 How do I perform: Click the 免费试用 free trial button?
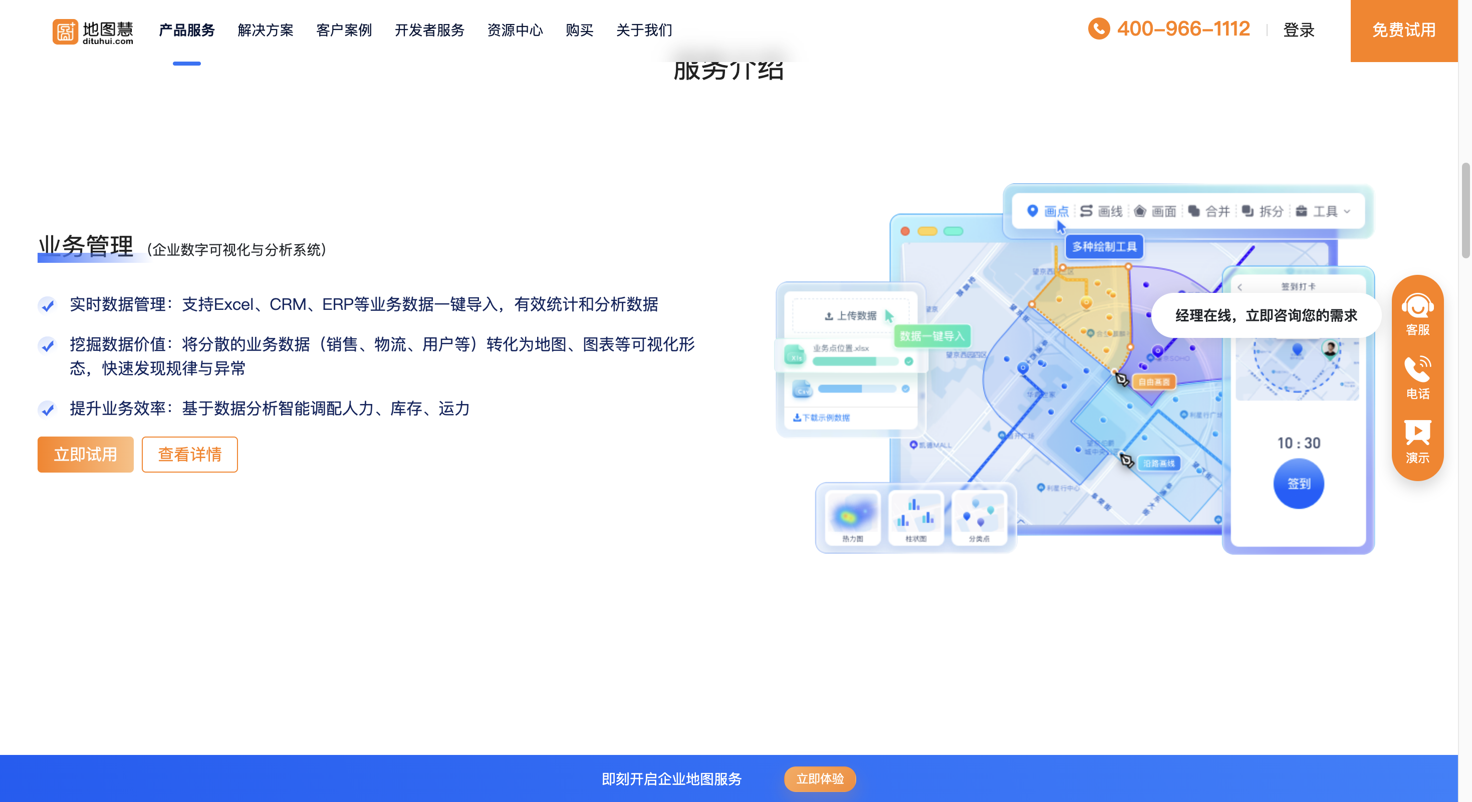coord(1403,30)
